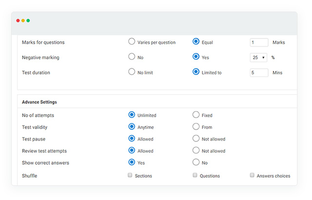The height and width of the screenshot is (200, 312).
Task: Select 'Equal' marks for questions
Action: pos(196,42)
